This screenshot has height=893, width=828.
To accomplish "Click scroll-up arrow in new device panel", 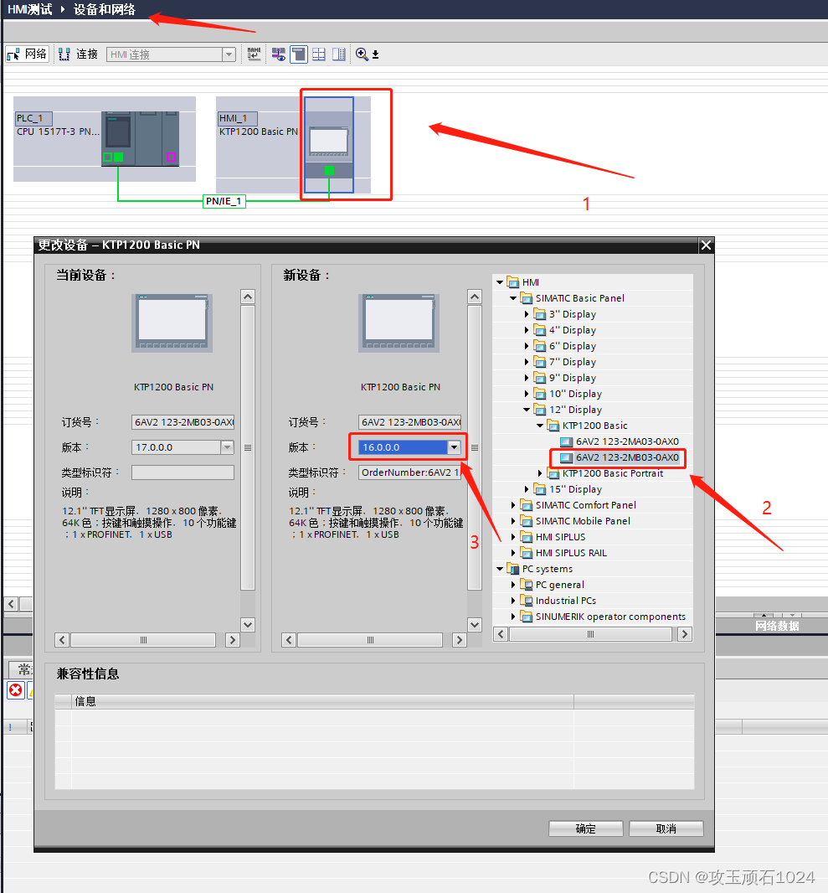I will (x=475, y=297).
